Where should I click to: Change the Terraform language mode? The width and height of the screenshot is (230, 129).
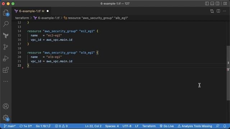tap(149, 126)
